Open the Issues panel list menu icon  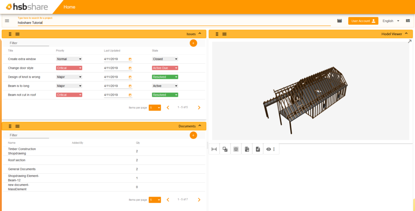click(x=17, y=34)
